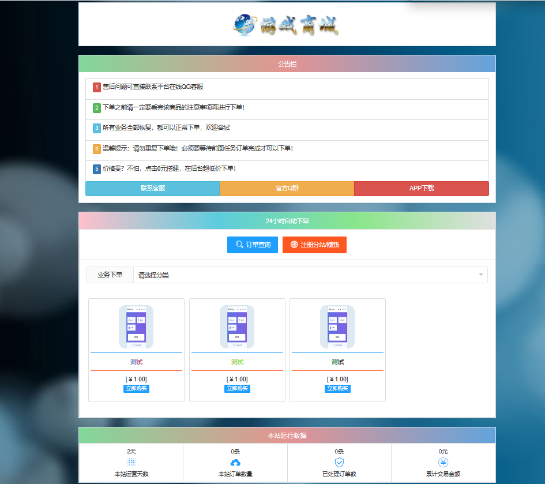This screenshot has height=484, width=545.
Task: Click 立即购买 on the third product
Action: click(x=337, y=389)
